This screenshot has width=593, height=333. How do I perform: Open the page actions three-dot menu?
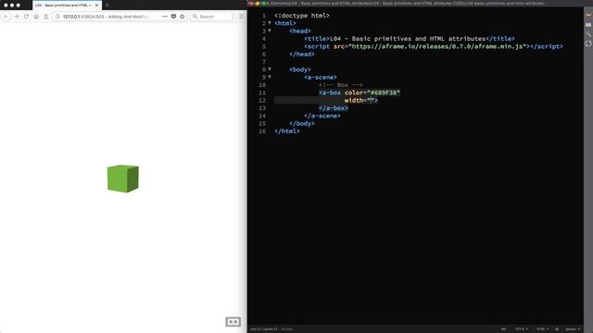165,17
